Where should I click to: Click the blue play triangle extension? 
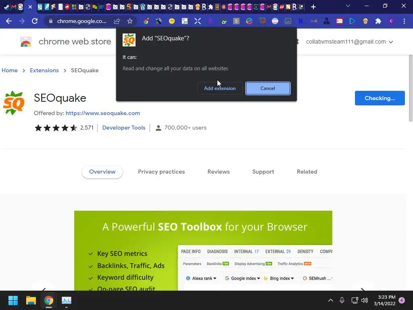[x=353, y=21]
